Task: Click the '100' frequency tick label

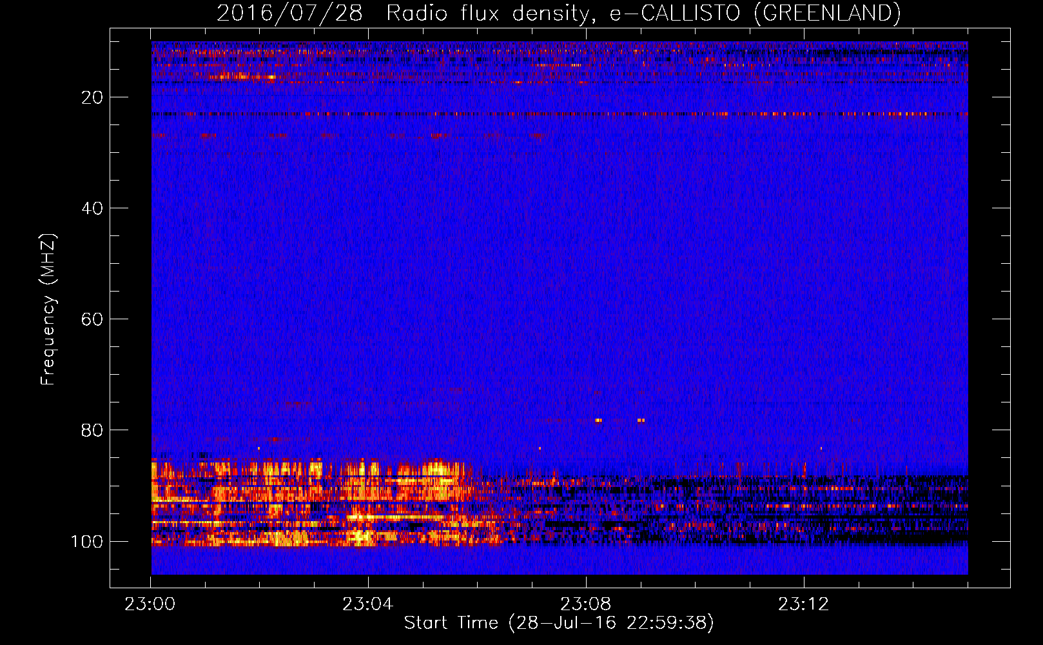Action: (x=87, y=541)
